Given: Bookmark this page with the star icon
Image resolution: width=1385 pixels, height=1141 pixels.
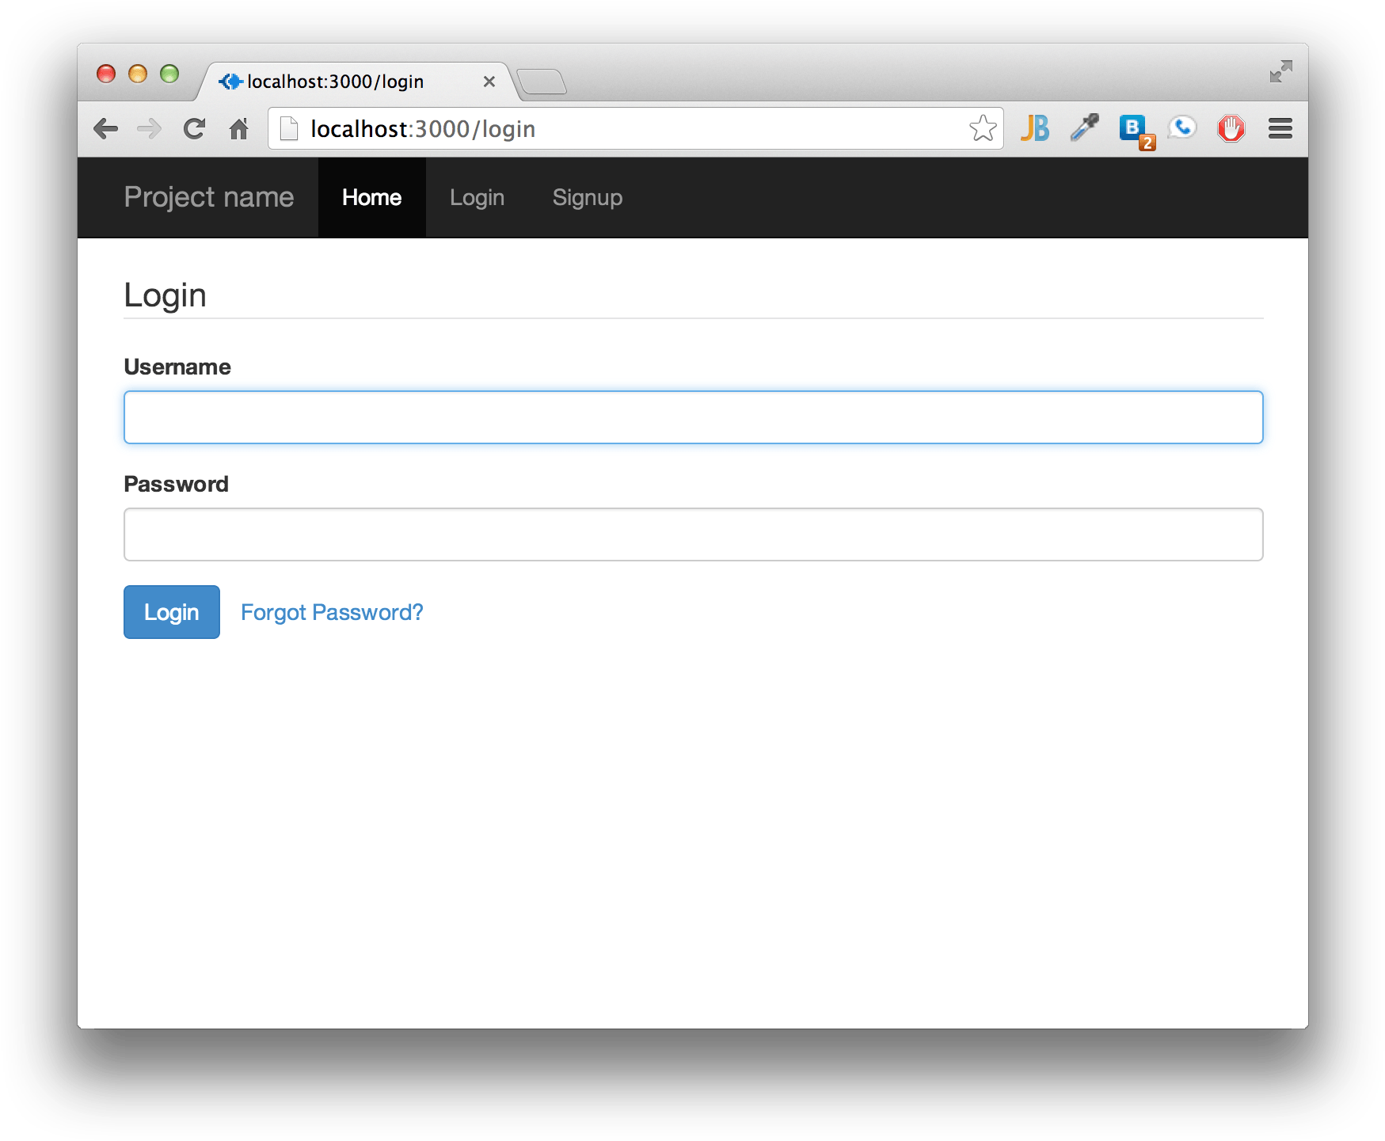Looking at the screenshot, I should (x=982, y=128).
